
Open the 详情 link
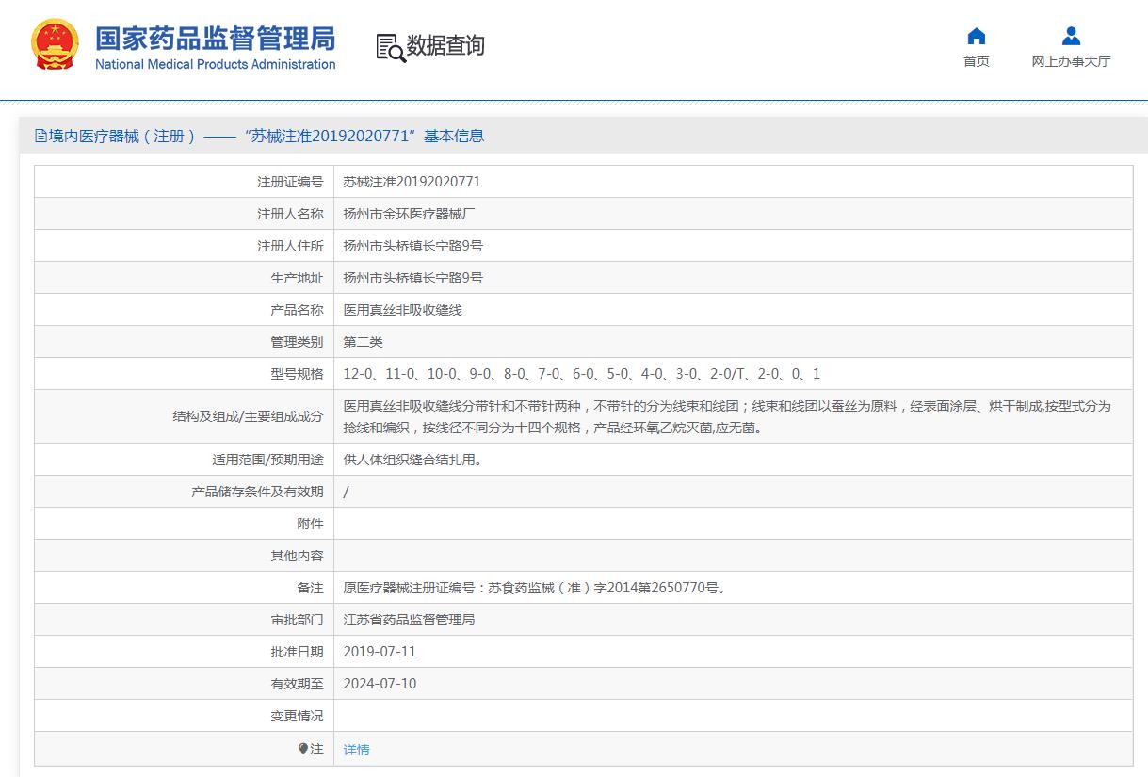pos(356,750)
